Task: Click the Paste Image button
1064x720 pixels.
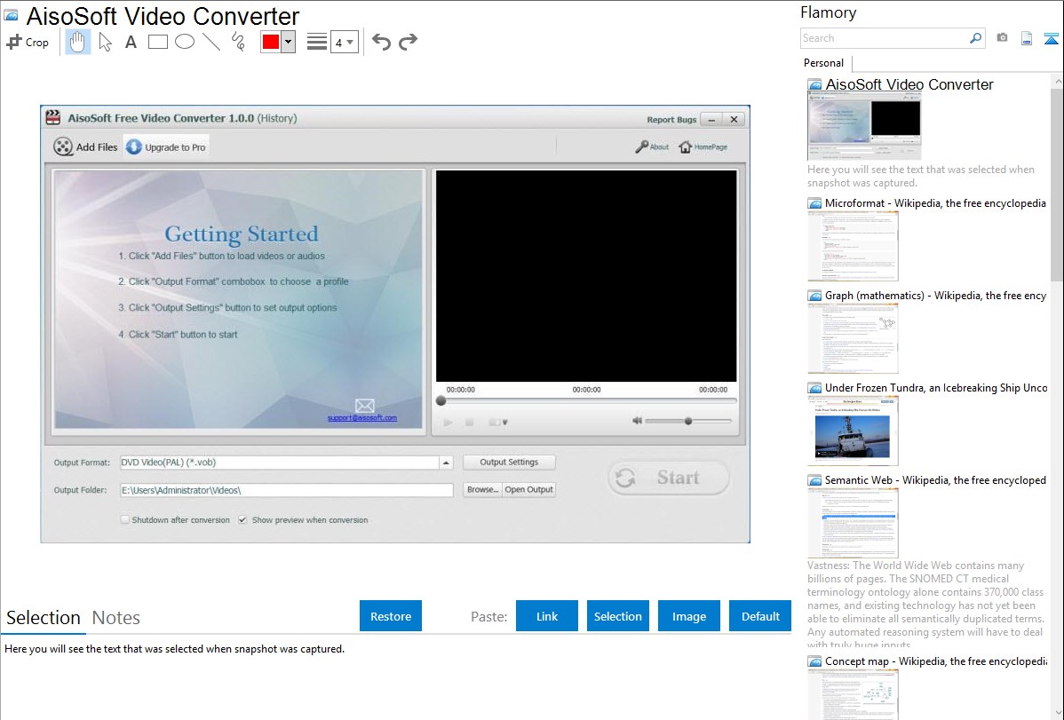Action: 689,616
